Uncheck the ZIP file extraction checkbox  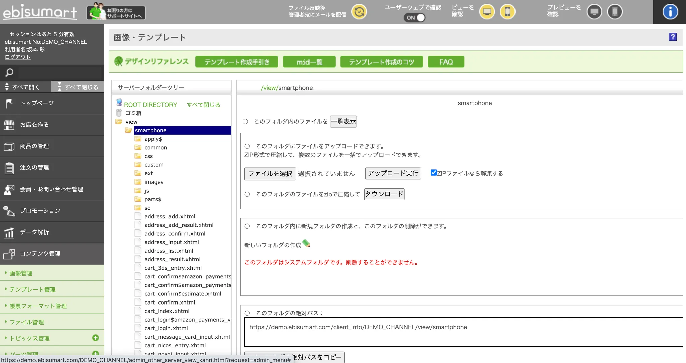click(x=434, y=173)
